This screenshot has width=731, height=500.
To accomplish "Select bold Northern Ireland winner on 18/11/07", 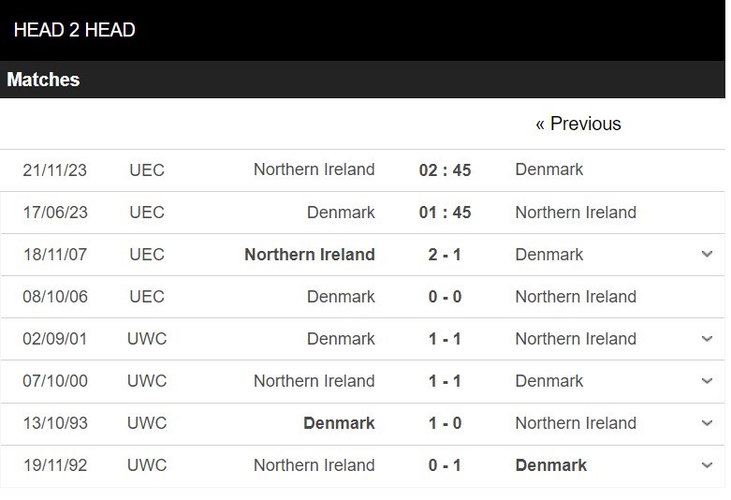I will [x=310, y=254].
